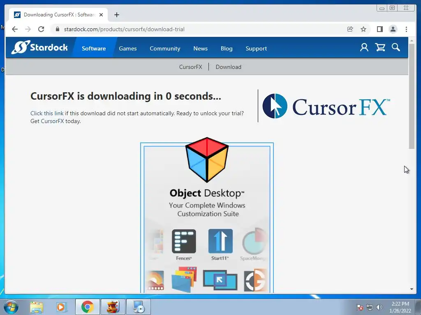
Task: Click the Object Desktop cube logo
Action: 207,160
